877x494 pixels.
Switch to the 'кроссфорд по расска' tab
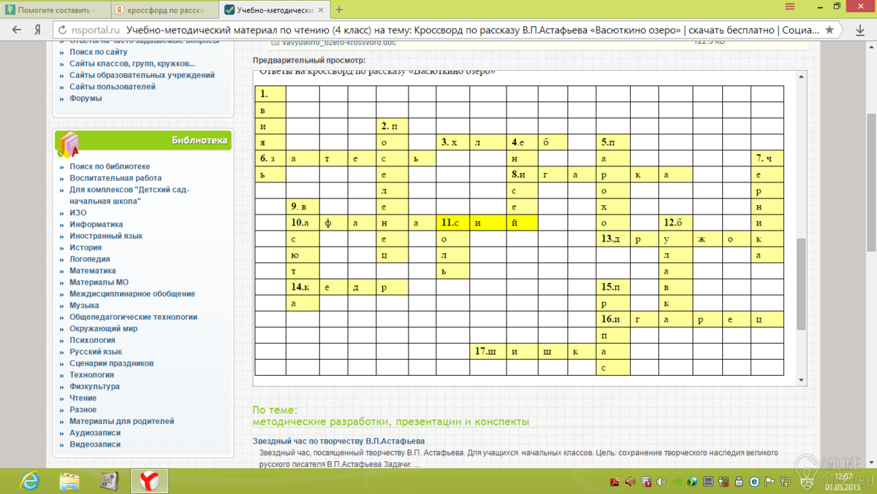click(164, 9)
